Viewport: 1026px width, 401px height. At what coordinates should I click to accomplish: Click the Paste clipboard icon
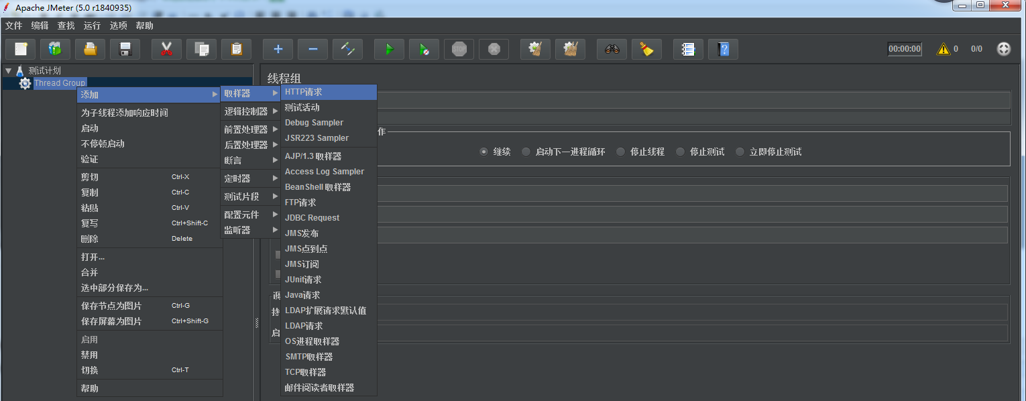(x=236, y=49)
